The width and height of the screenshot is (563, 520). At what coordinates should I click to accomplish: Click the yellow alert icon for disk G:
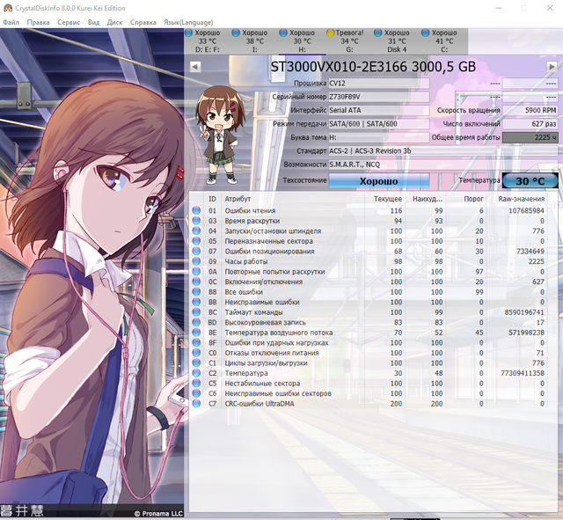[331, 33]
